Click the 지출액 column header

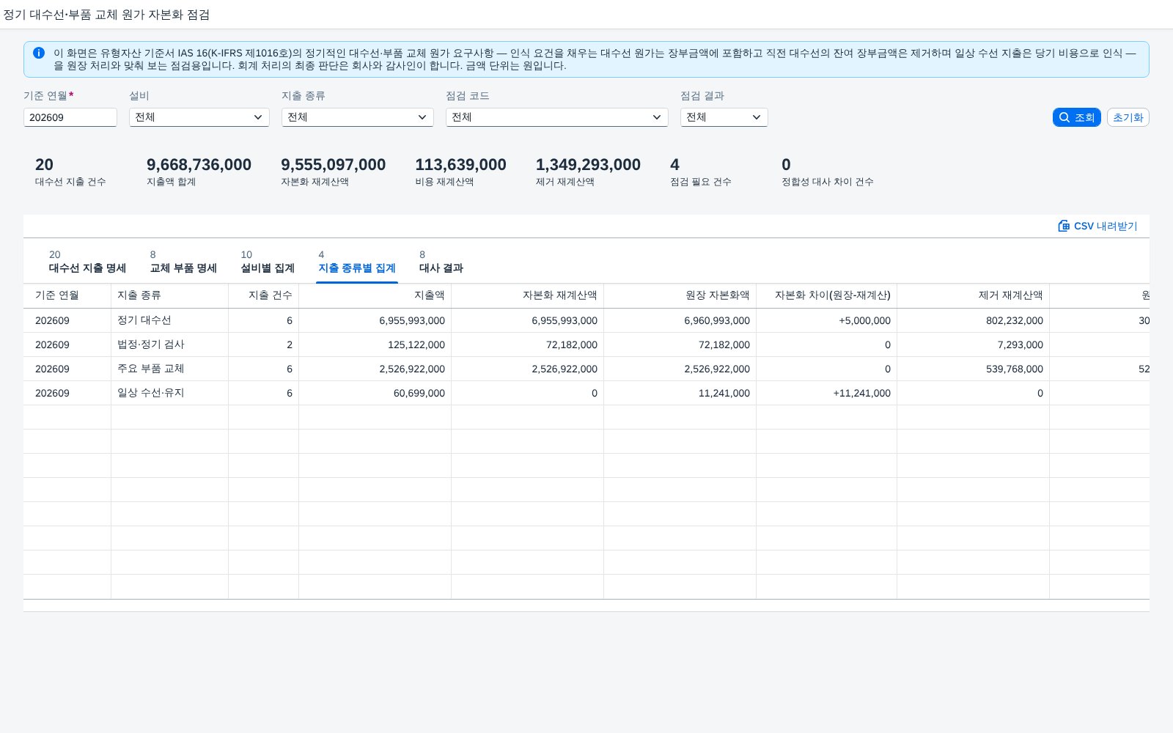tap(375, 295)
